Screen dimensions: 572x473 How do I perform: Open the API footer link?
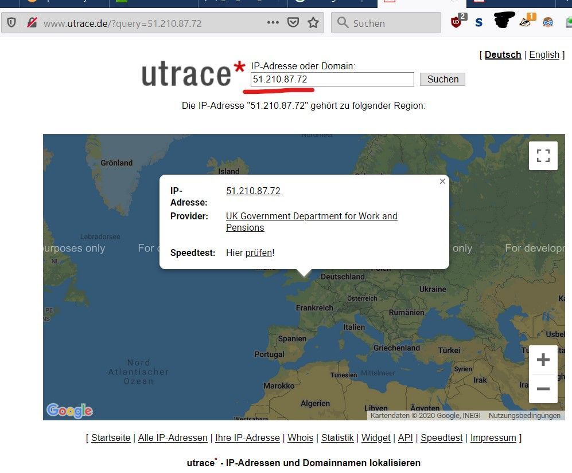405,437
